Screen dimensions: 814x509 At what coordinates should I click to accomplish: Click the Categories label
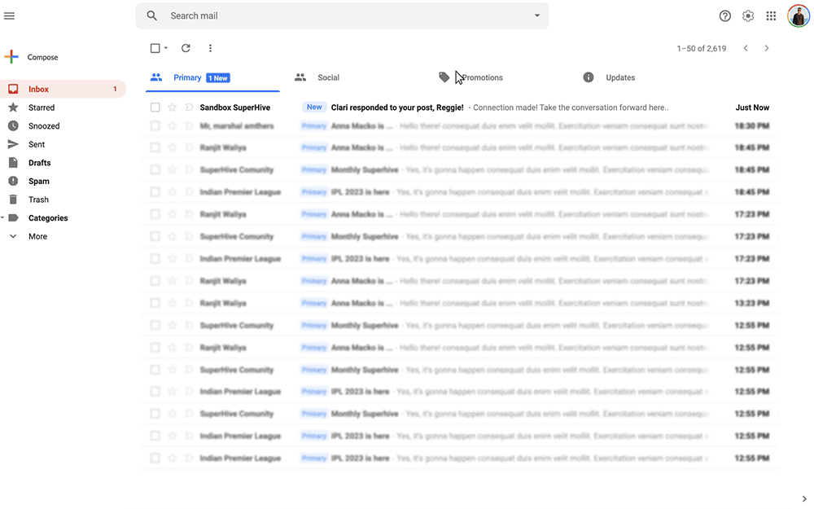(x=48, y=217)
